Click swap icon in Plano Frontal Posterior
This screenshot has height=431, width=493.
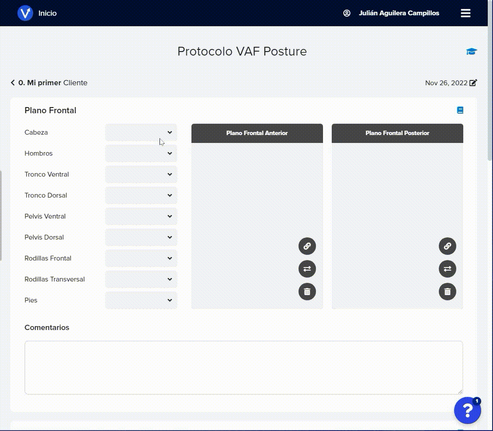coord(447,269)
